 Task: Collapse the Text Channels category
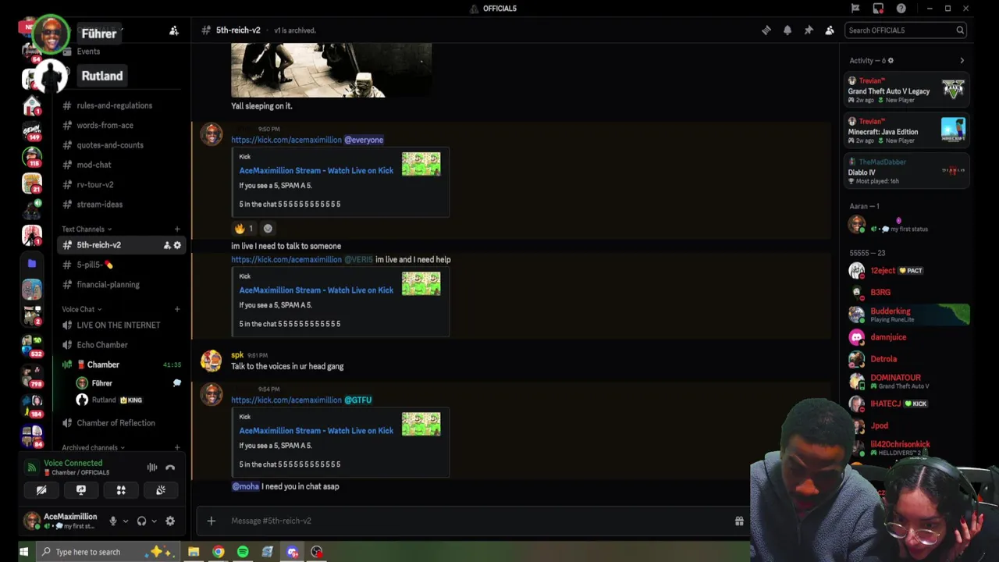(87, 229)
